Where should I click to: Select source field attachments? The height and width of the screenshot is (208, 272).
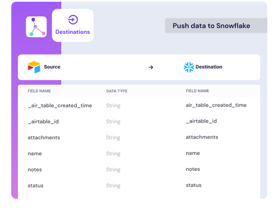[44, 137]
